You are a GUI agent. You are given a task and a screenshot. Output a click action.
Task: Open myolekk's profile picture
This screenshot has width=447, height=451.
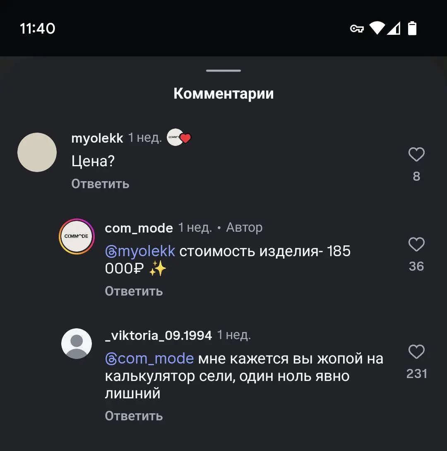[x=37, y=152]
